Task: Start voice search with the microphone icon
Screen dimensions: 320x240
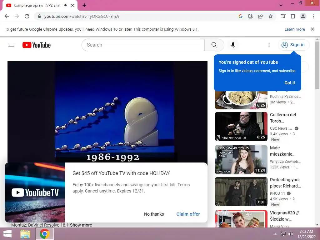Action: (x=233, y=45)
